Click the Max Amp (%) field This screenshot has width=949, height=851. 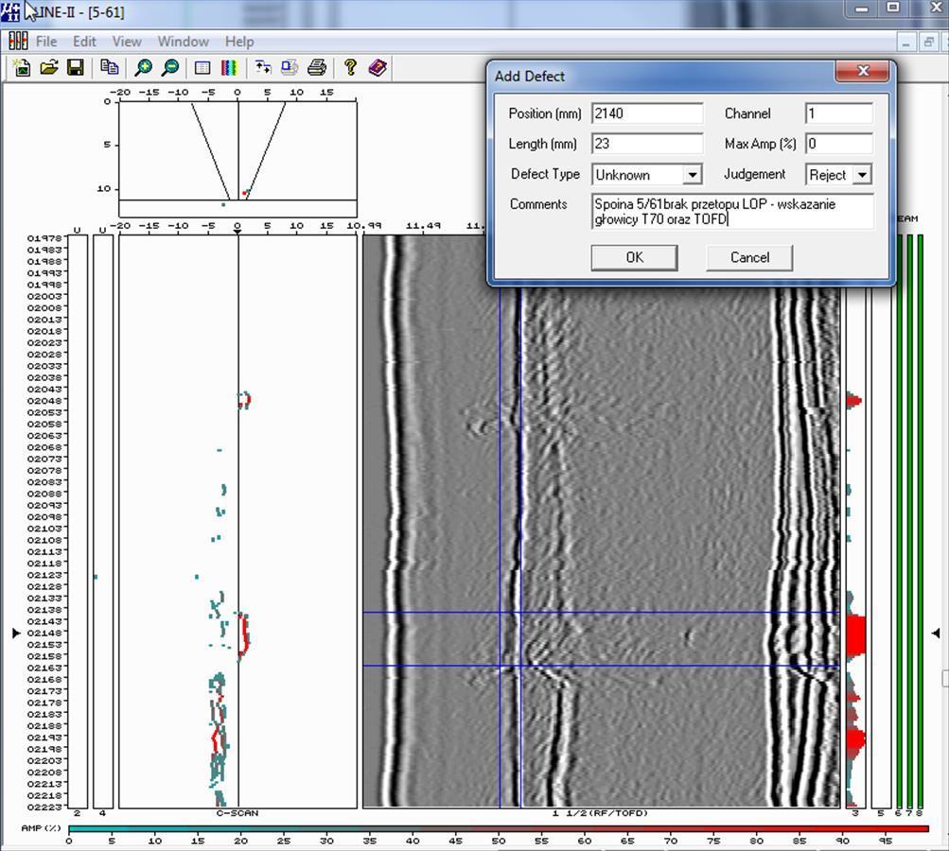coord(839,144)
